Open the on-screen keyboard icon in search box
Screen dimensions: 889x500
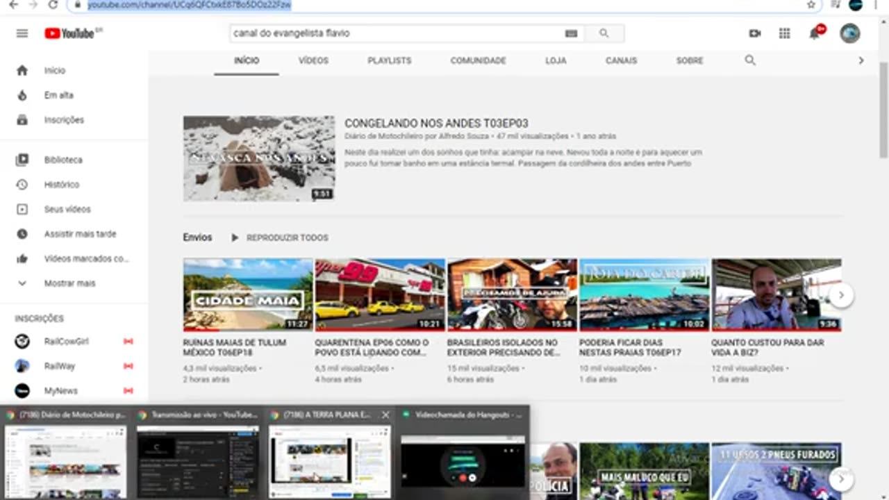tap(571, 33)
